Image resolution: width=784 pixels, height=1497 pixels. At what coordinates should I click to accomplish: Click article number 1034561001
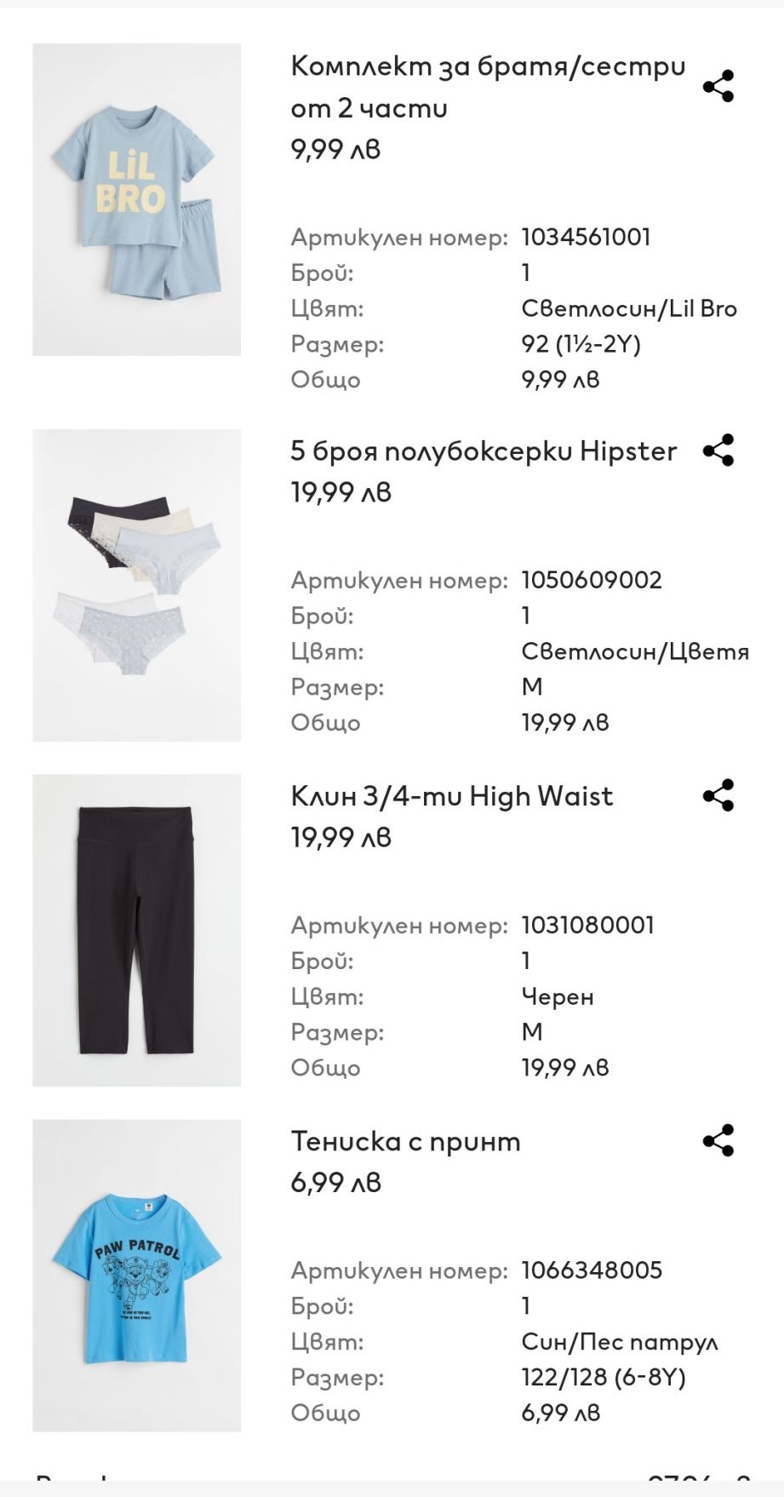click(x=586, y=237)
